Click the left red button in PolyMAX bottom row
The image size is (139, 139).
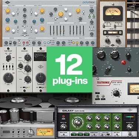point(24,43)
